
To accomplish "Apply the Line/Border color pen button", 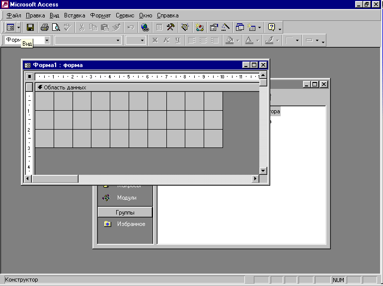I will [269, 40].
